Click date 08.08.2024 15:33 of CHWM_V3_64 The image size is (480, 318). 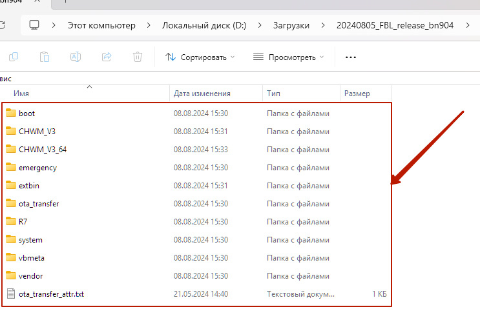click(201, 150)
